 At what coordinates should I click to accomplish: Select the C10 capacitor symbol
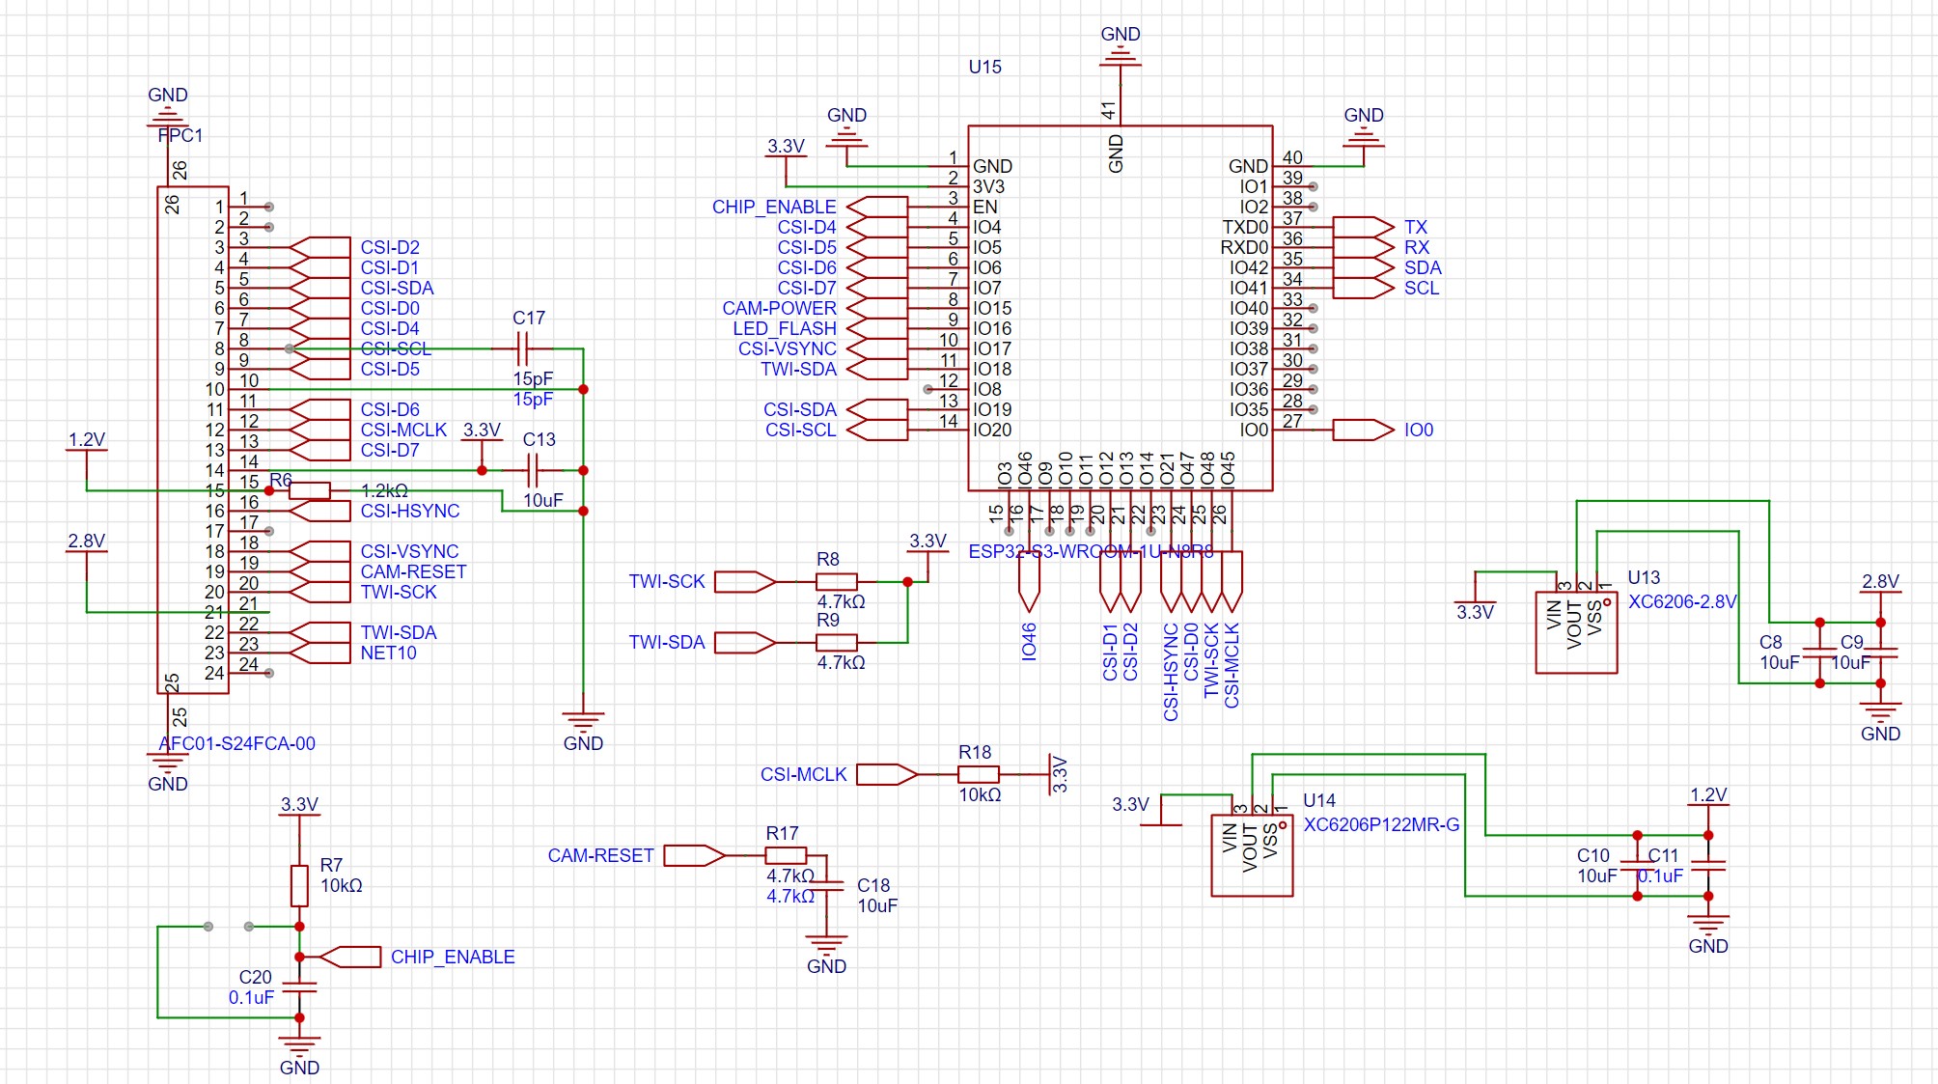pos(1637,866)
